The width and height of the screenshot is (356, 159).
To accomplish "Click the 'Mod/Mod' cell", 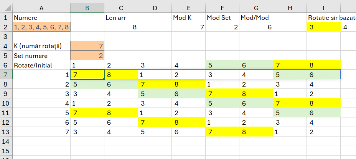I will point(256,18).
